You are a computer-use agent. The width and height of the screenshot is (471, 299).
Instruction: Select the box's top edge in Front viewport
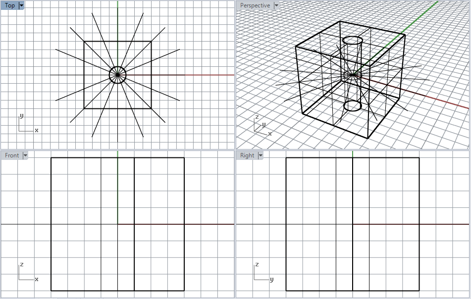click(74, 158)
